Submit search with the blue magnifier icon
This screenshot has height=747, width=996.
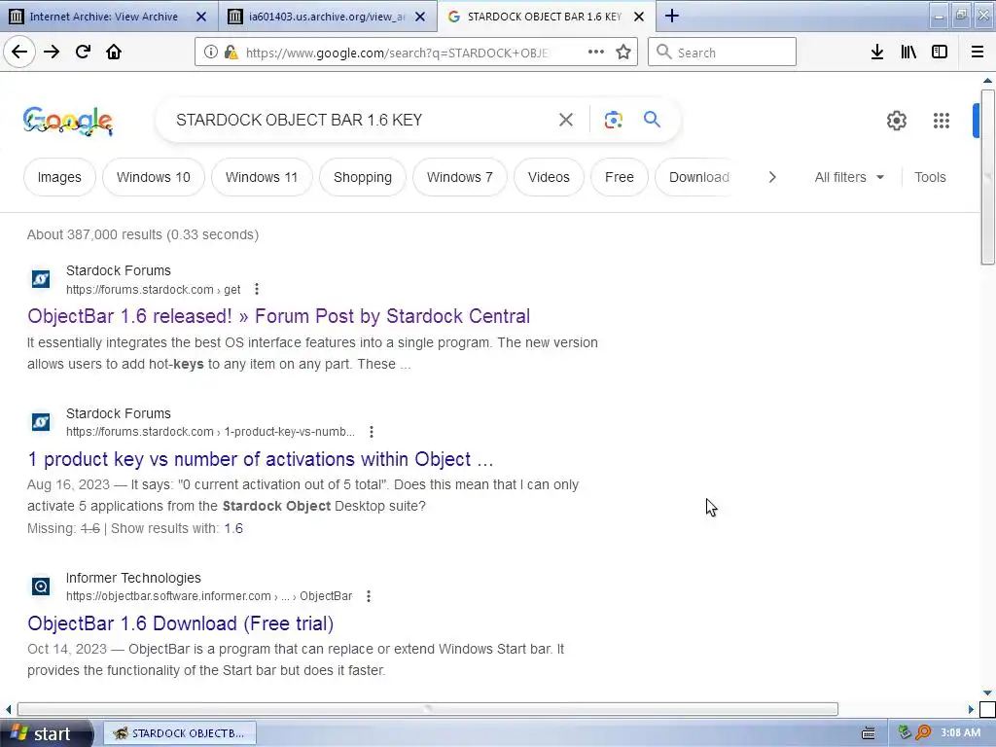[652, 119]
